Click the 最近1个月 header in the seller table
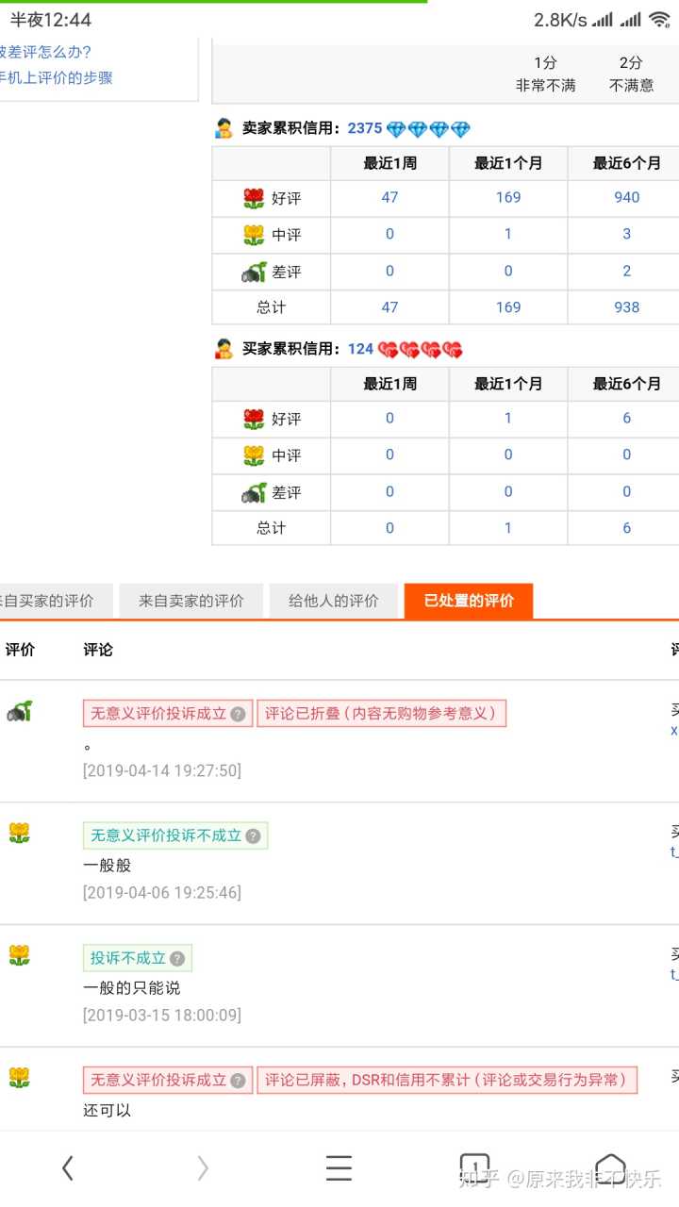 coord(508,163)
